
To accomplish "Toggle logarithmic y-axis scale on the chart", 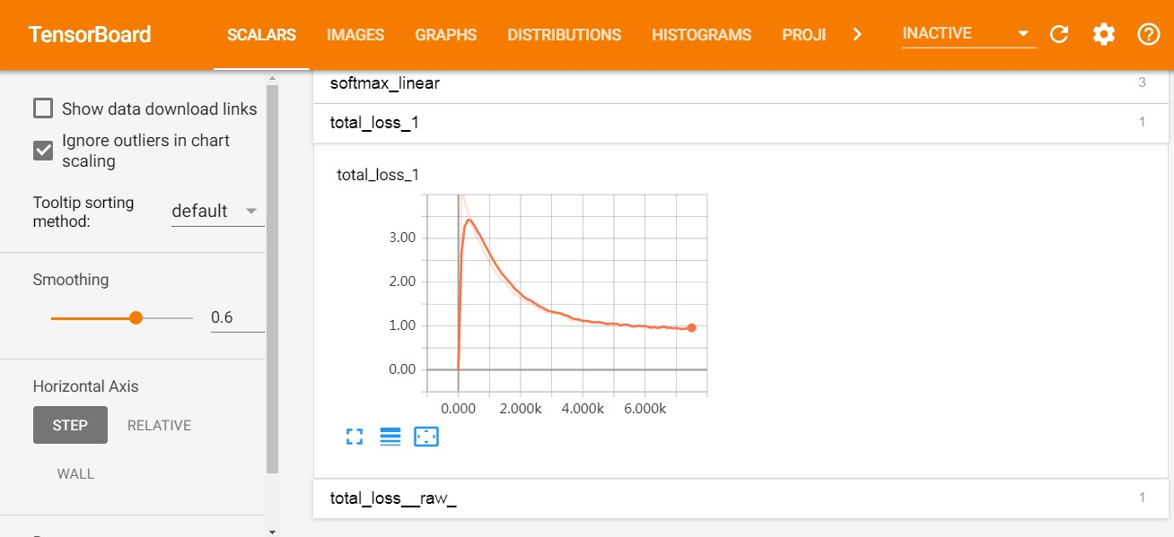I will click(390, 437).
